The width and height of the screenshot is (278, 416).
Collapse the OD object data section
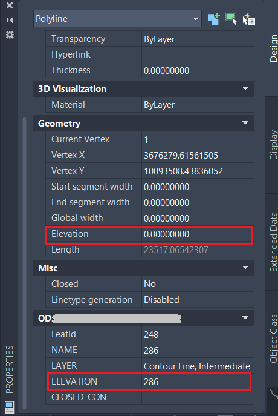(x=245, y=318)
